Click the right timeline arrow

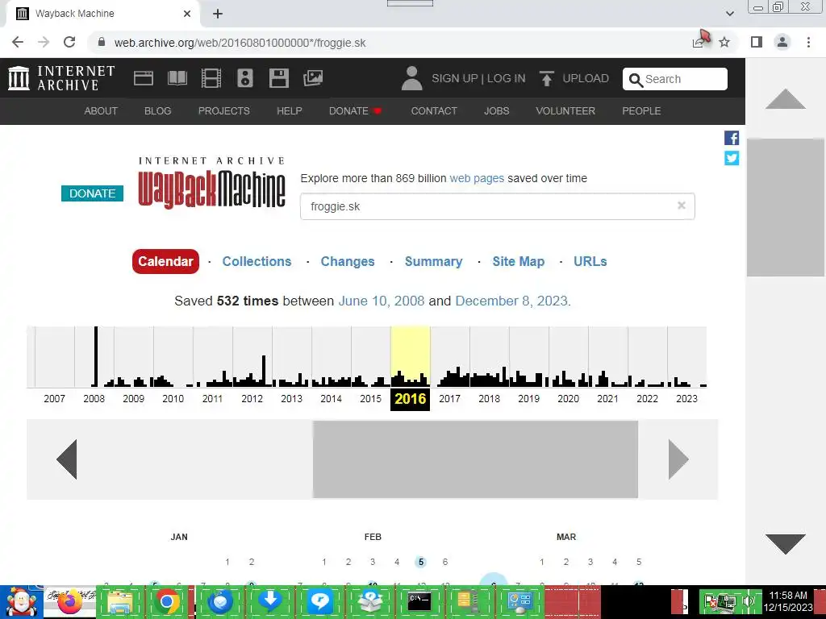click(x=678, y=459)
